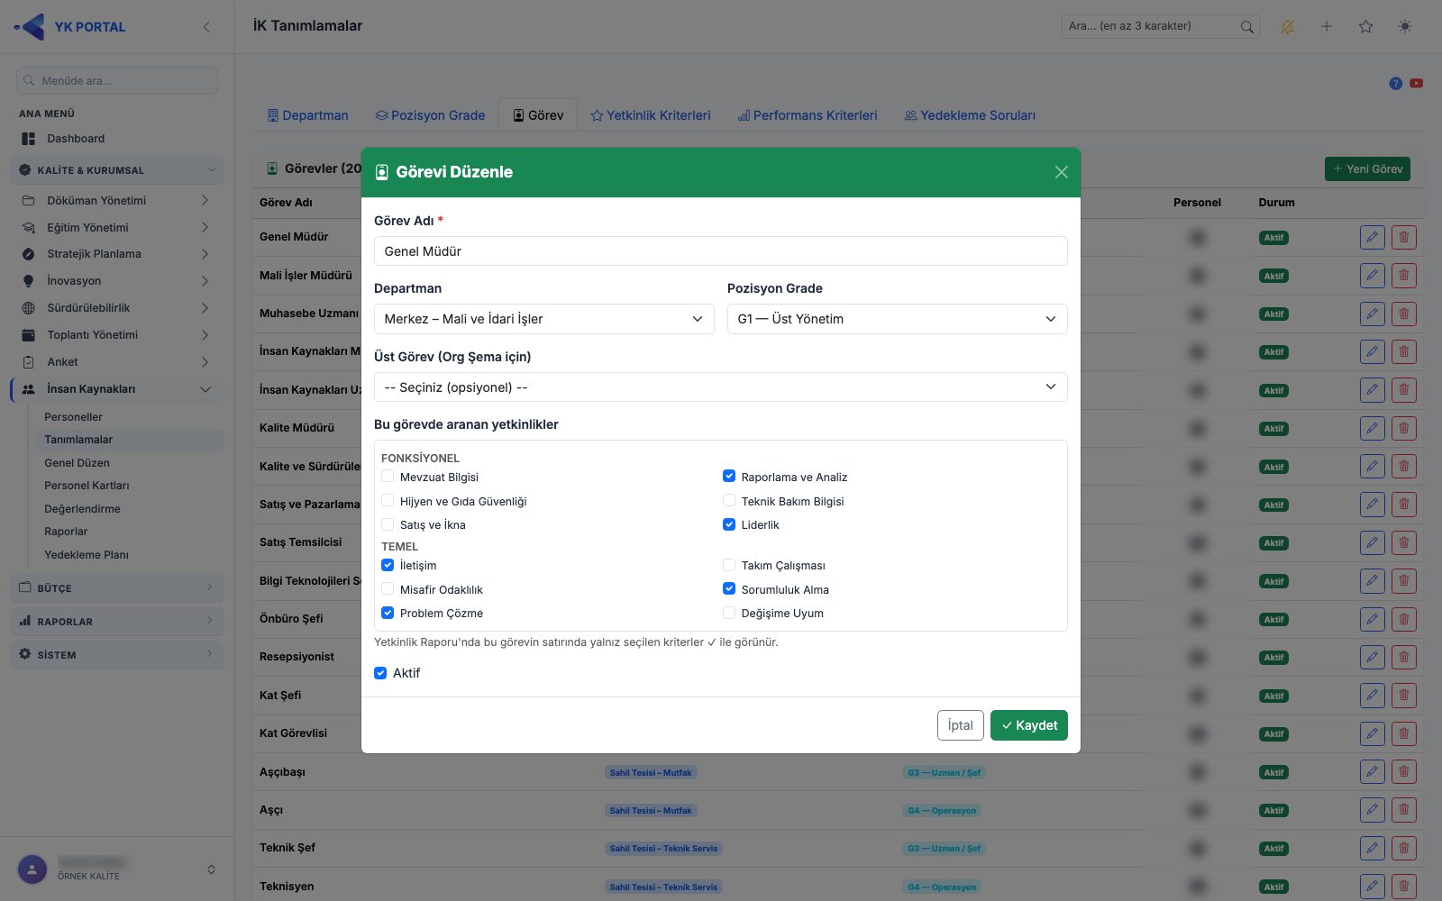Click the notification bell icon in top bar
Viewport: 1442px width, 901px height.
pos(1287,27)
